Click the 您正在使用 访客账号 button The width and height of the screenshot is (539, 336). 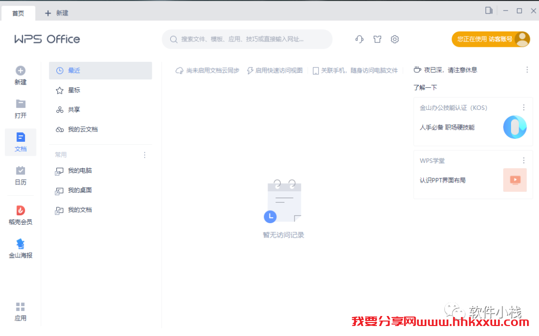pyautogui.click(x=491, y=39)
